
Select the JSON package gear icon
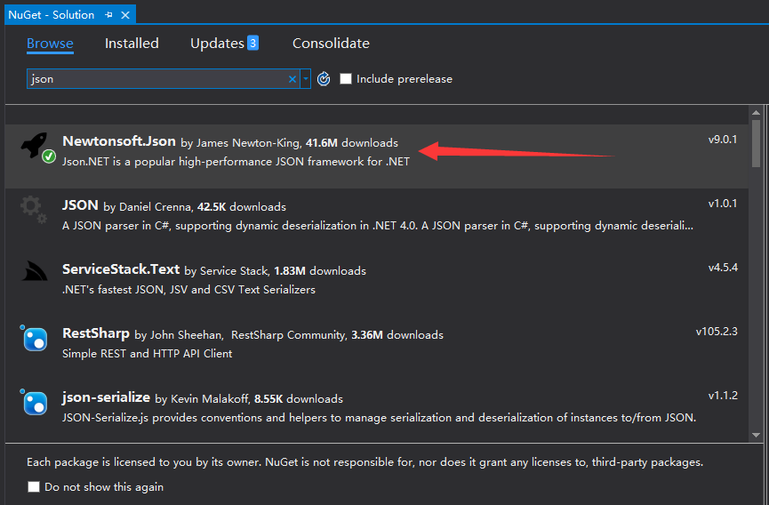point(34,209)
